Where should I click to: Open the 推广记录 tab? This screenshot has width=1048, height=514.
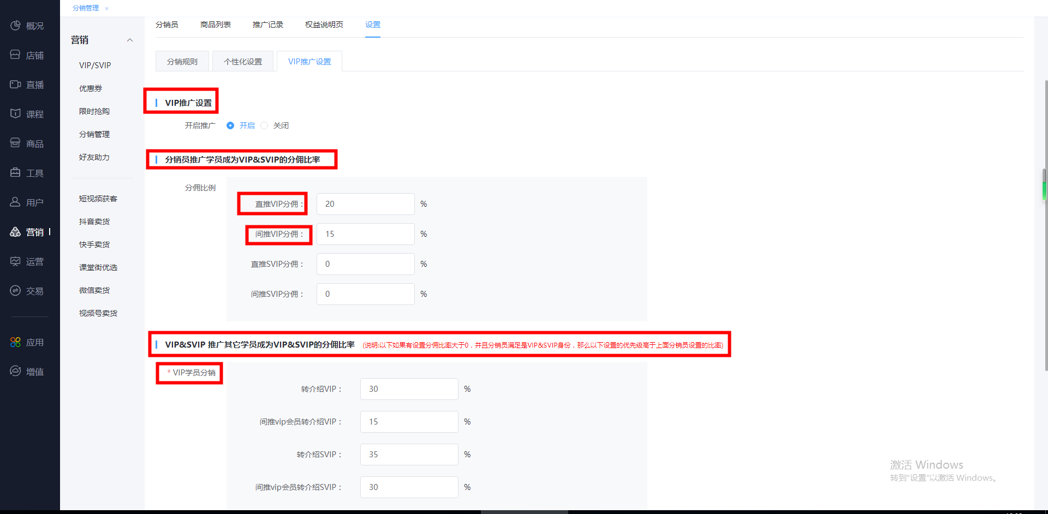click(x=268, y=25)
